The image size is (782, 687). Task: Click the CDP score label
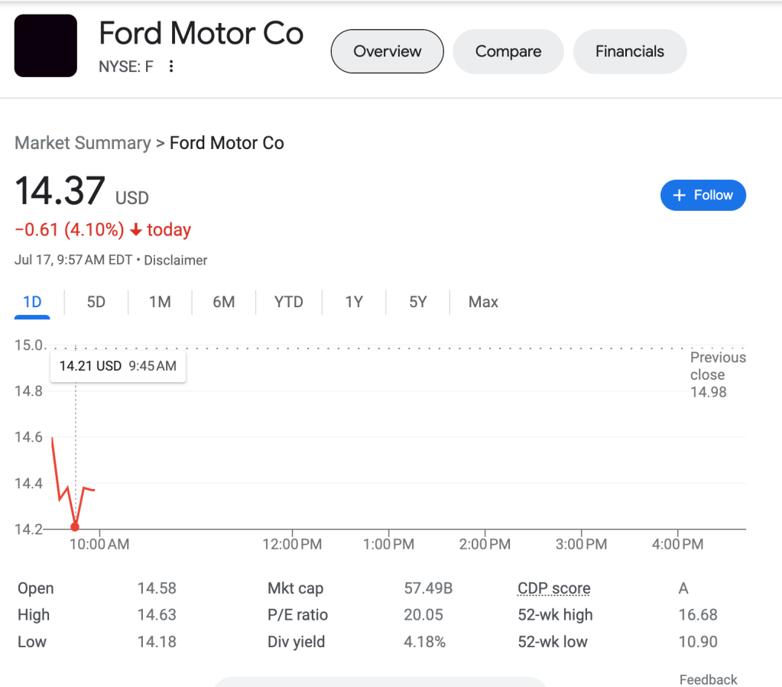(x=553, y=588)
